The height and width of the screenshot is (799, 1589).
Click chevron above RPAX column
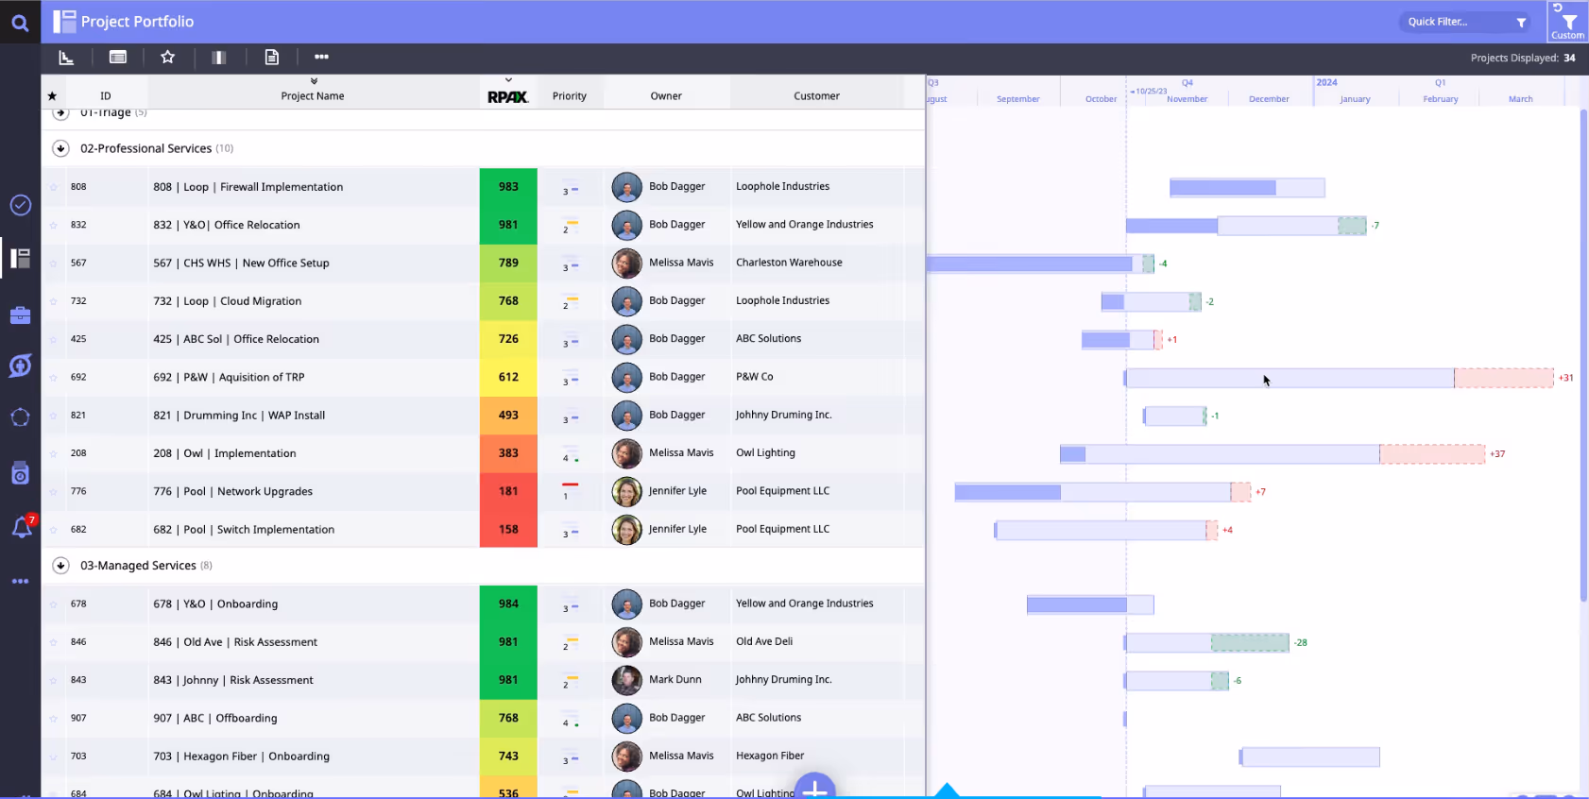coord(508,80)
